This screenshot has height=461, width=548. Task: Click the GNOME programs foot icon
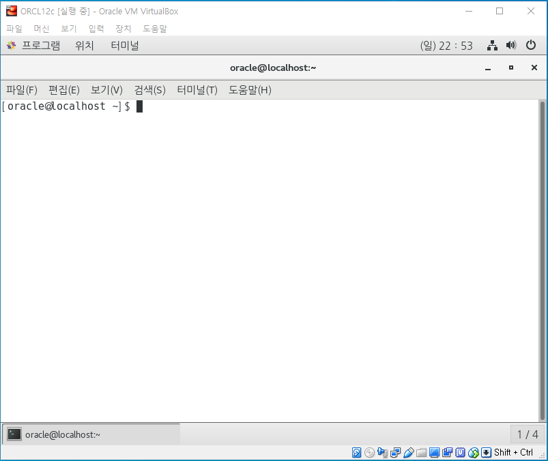pyautogui.click(x=11, y=46)
